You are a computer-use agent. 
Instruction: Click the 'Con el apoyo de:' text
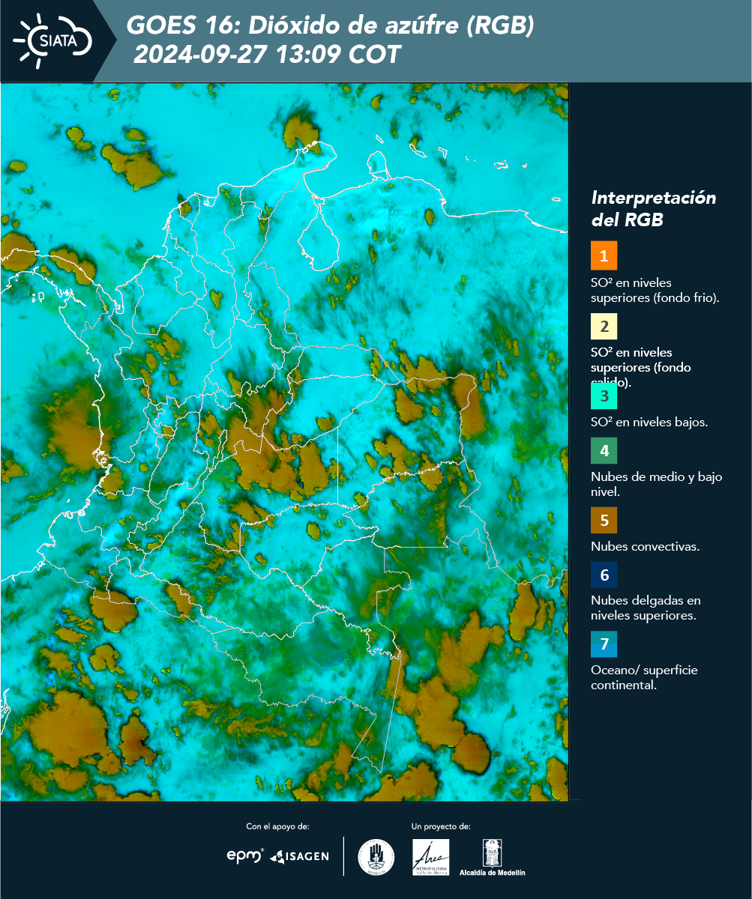coord(277,826)
